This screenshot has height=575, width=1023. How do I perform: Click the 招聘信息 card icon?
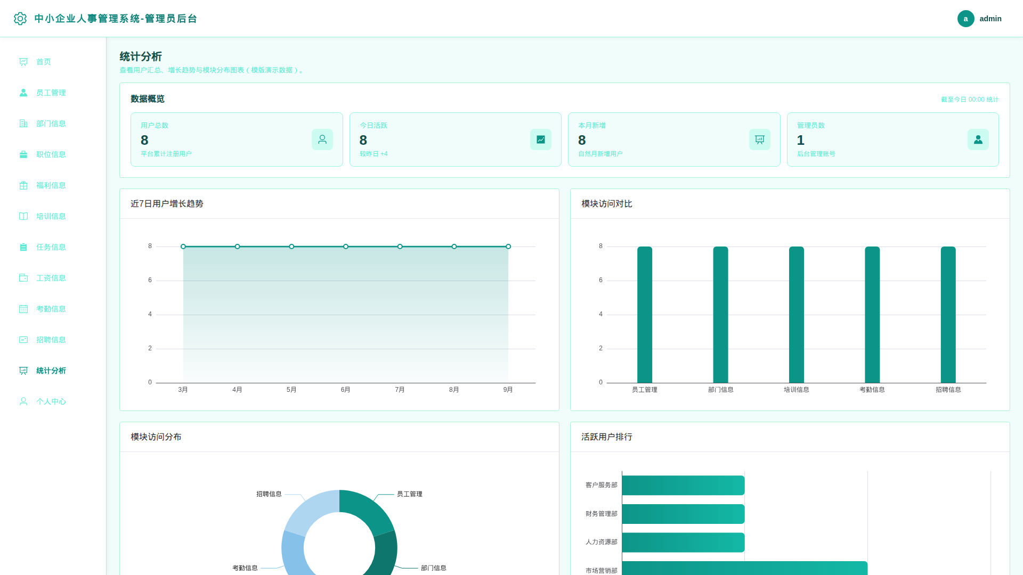[23, 340]
